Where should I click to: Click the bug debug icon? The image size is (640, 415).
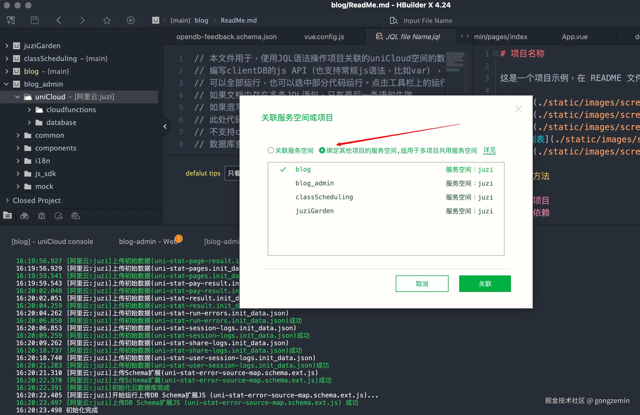[x=42, y=216]
